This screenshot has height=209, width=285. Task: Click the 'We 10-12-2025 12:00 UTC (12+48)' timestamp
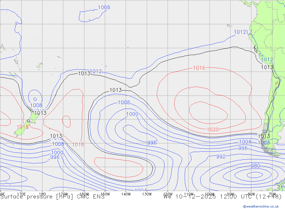222,197
